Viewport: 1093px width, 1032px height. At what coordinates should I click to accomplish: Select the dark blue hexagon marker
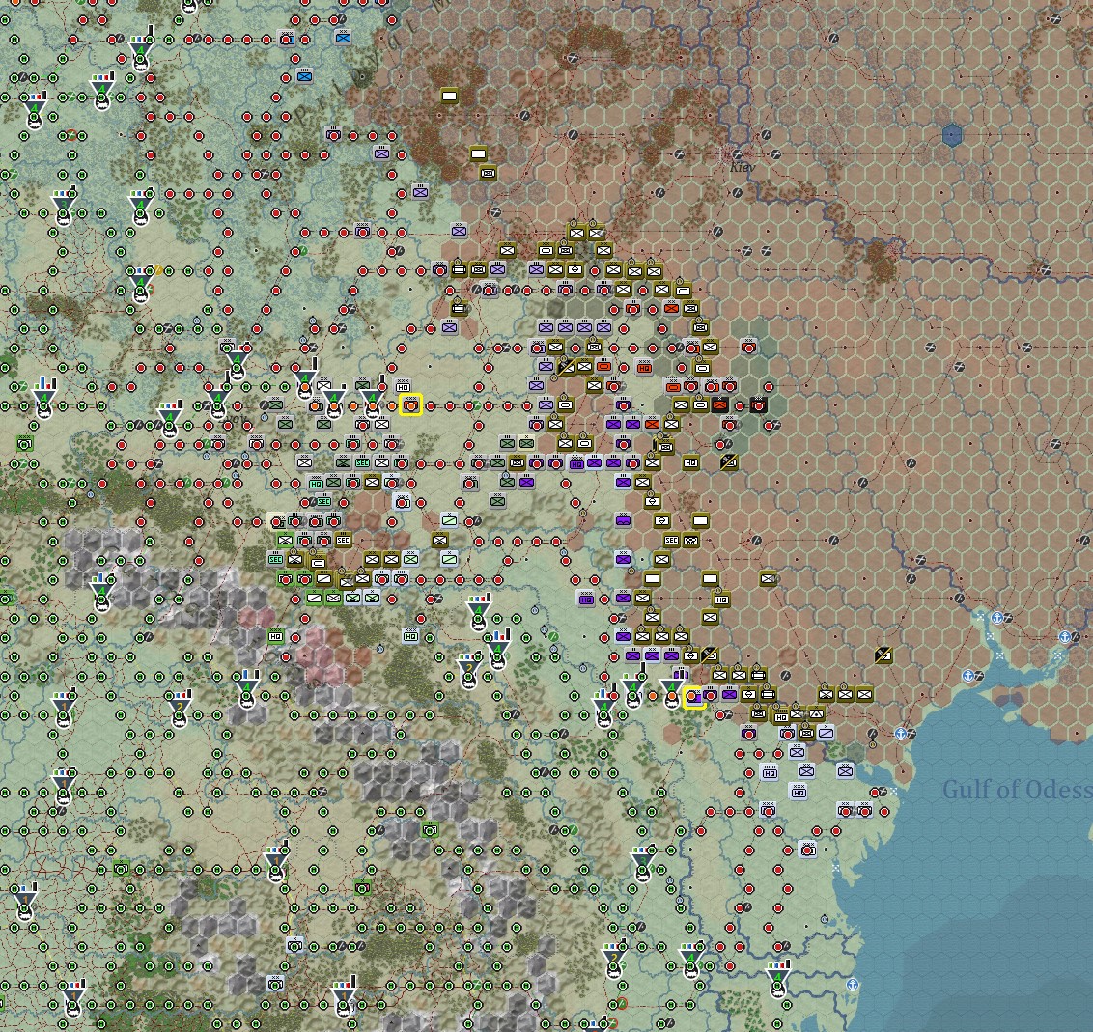point(952,135)
